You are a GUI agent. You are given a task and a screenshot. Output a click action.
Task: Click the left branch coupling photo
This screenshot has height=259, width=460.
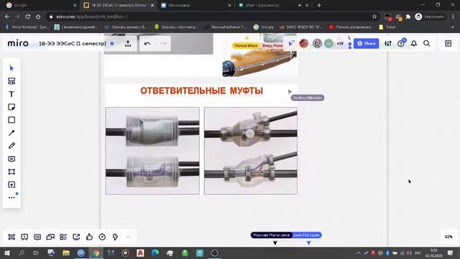[152, 151]
